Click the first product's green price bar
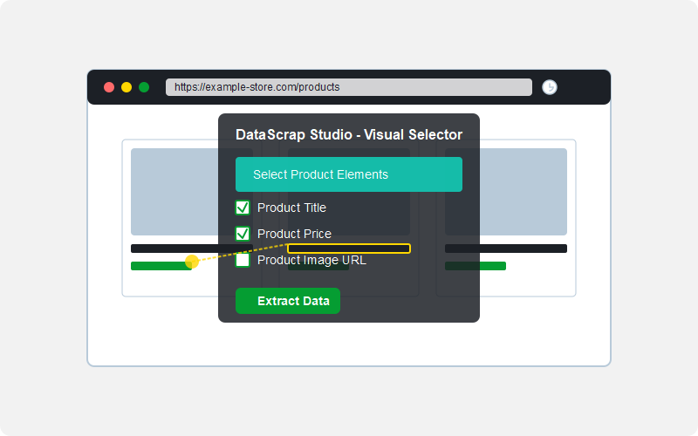The width and height of the screenshot is (698, 436). tap(161, 266)
